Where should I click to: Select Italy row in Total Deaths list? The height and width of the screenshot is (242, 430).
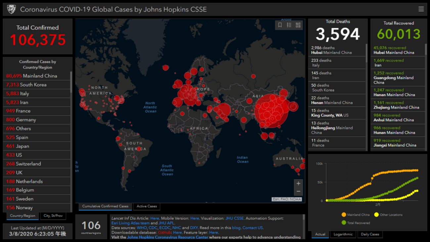[337, 63]
